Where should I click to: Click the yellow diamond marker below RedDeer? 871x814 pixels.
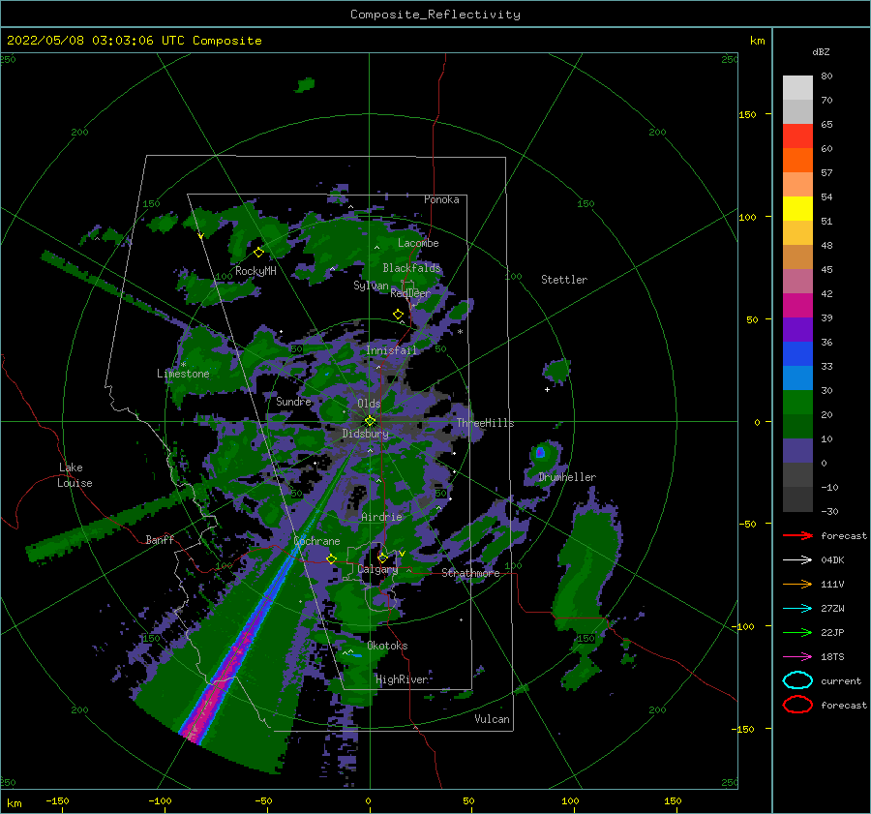point(398,315)
